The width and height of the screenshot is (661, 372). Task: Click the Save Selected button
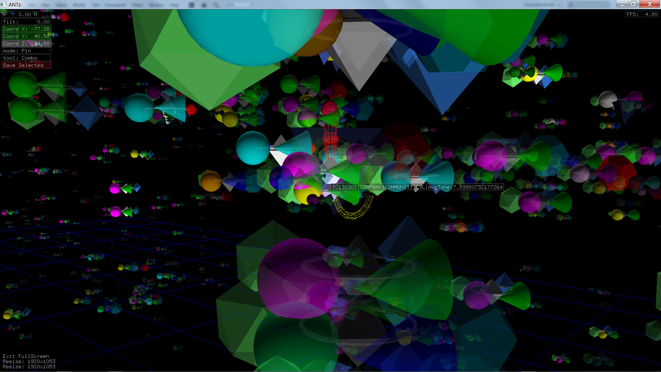coord(26,65)
